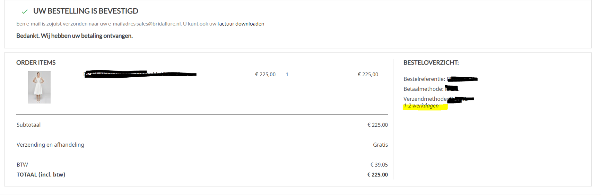The width and height of the screenshot is (601, 195).
Task: Click the 'Subtotaal' label
Action: [x=28, y=125]
